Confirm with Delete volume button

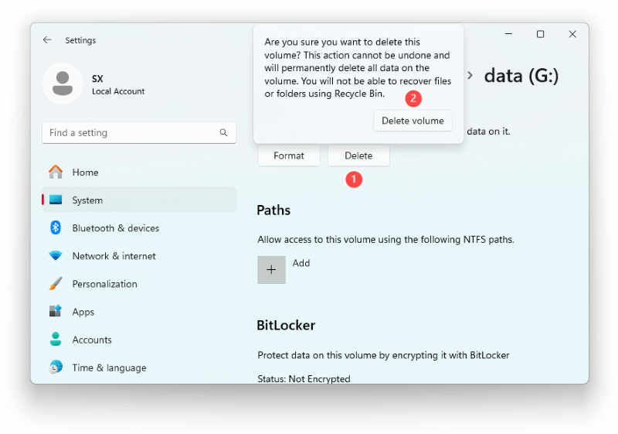pyautogui.click(x=413, y=121)
